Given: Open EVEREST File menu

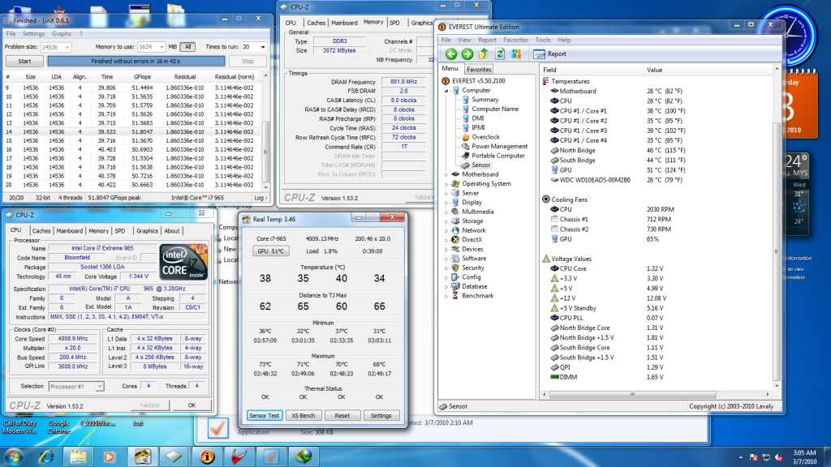Looking at the screenshot, I should (446, 41).
